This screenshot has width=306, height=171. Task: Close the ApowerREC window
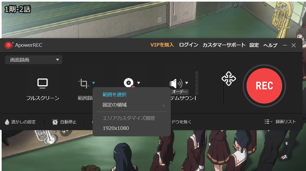(x=294, y=45)
